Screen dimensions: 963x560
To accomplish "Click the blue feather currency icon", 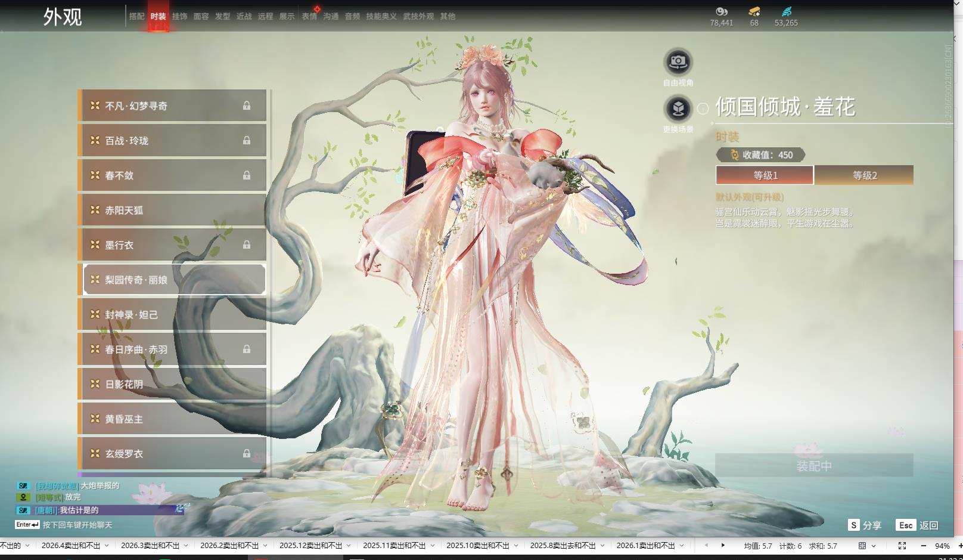I will (787, 11).
